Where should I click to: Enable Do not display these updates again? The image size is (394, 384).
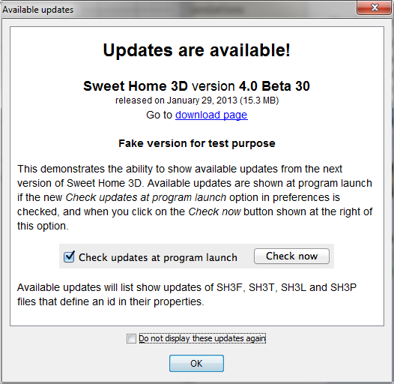(131, 338)
